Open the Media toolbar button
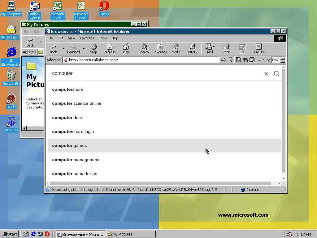 pos(176,49)
